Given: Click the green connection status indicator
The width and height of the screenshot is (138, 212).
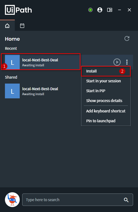Looking at the screenshot, I should coord(91,10).
